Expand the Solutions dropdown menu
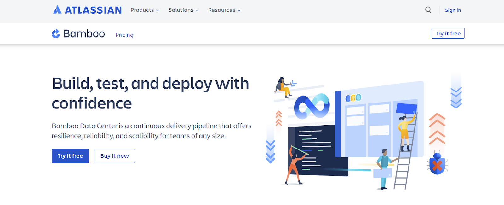Screen dimensions: 504x205 (184, 10)
